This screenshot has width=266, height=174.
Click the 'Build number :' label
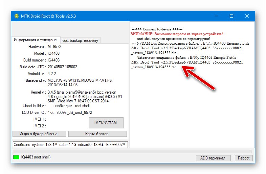click(x=35, y=60)
